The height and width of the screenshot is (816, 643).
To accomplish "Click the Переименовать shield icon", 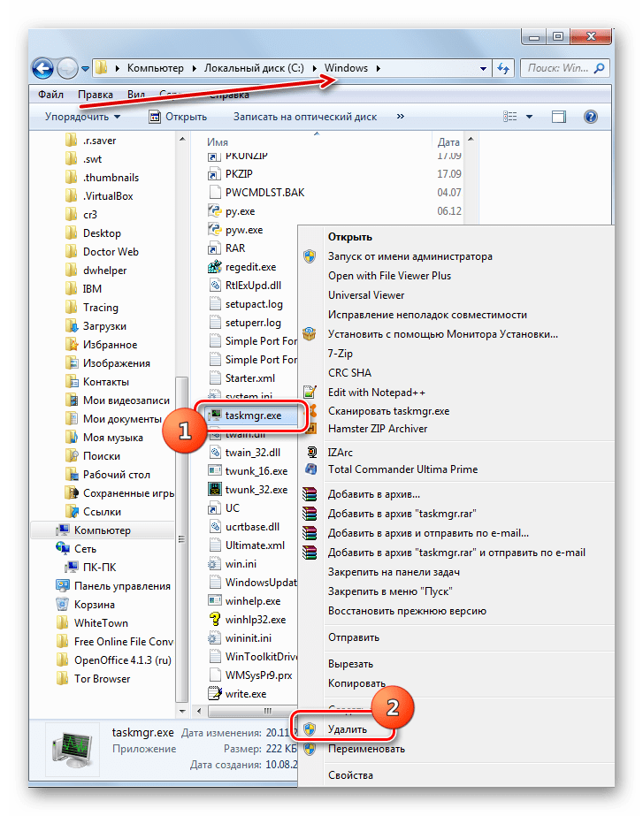I will [310, 749].
